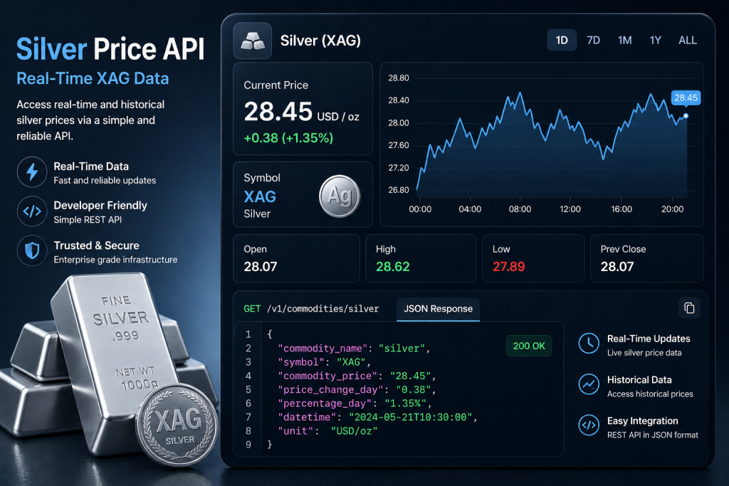Viewport: 729px width, 486px height.
Task: Click line number 1 in code gutter
Action: [x=248, y=334]
